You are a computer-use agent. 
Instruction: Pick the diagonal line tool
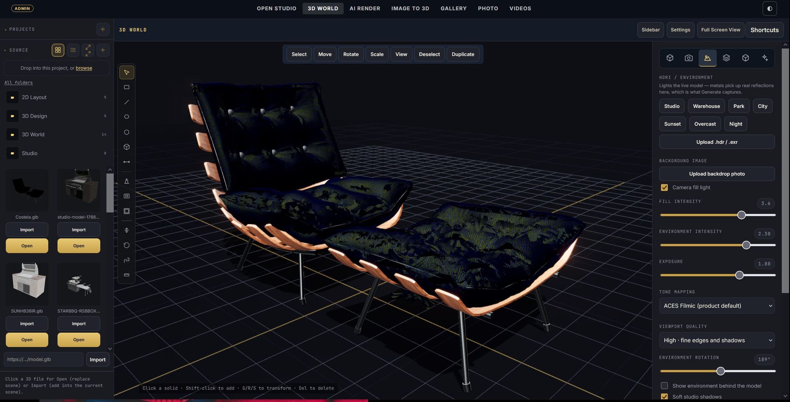coord(126,102)
